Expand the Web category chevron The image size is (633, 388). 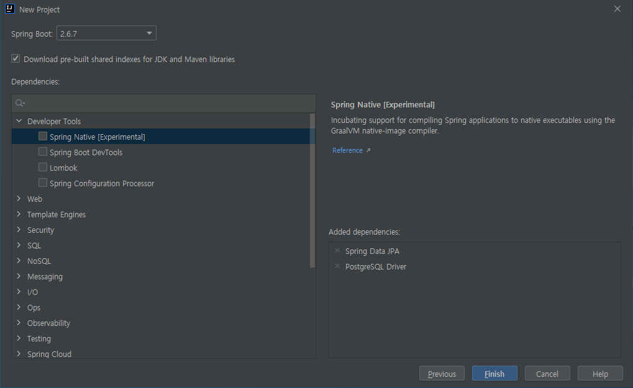point(19,199)
